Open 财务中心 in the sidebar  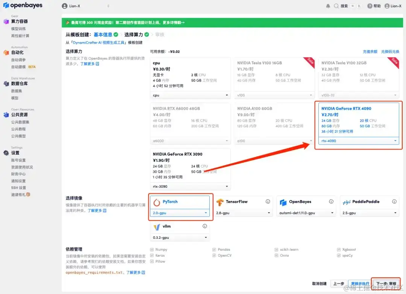click(18, 174)
